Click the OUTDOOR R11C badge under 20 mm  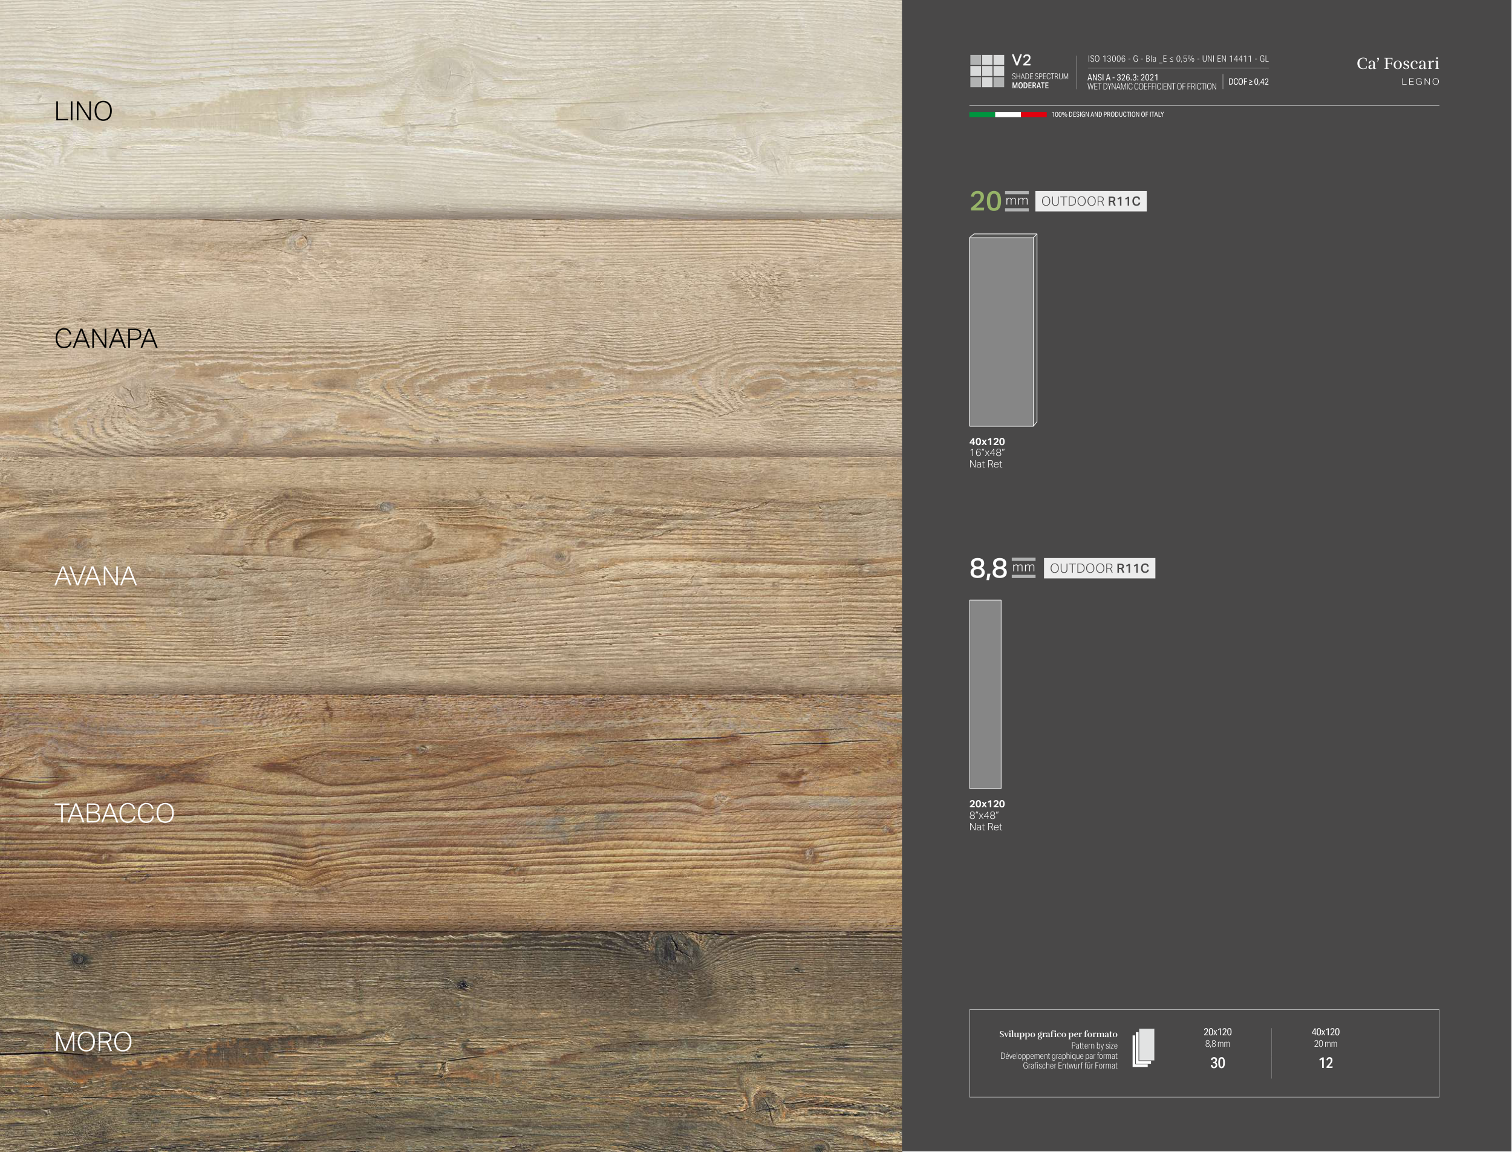point(1090,201)
